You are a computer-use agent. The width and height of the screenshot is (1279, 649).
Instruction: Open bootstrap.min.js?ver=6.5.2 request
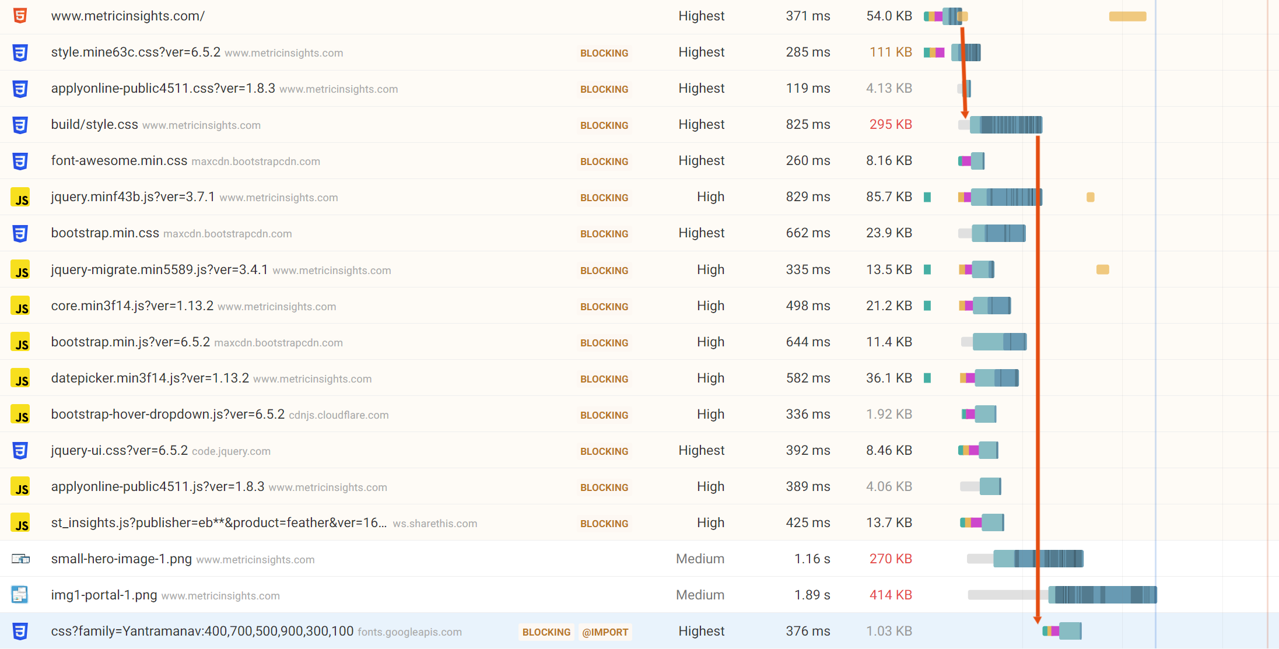pyautogui.click(x=131, y=342)
